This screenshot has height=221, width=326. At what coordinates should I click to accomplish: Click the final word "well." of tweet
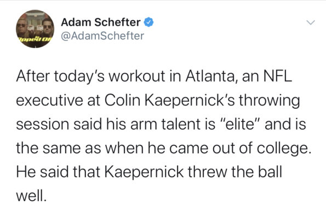point(31,196)
